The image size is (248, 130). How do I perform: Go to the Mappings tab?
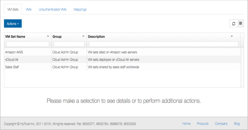[80, 9]
